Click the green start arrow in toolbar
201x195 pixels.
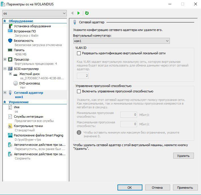[x=79, y=13]
